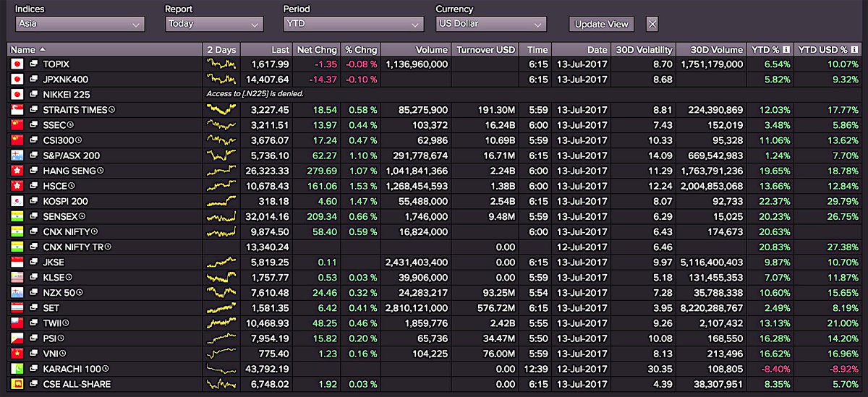This screenshot has width=868, height=397.
Task: Open the PSI index name
Action: [50, 338]
